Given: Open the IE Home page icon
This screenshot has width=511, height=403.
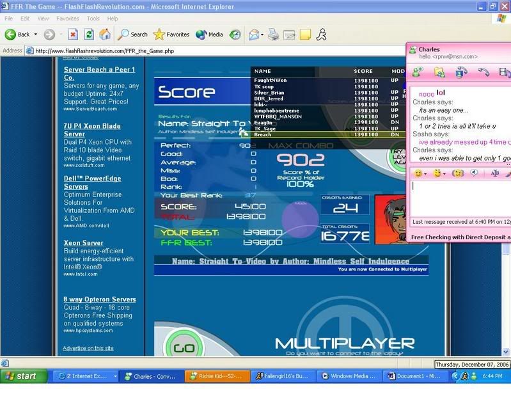Looking at the screenshot, I should coord(105,35).
